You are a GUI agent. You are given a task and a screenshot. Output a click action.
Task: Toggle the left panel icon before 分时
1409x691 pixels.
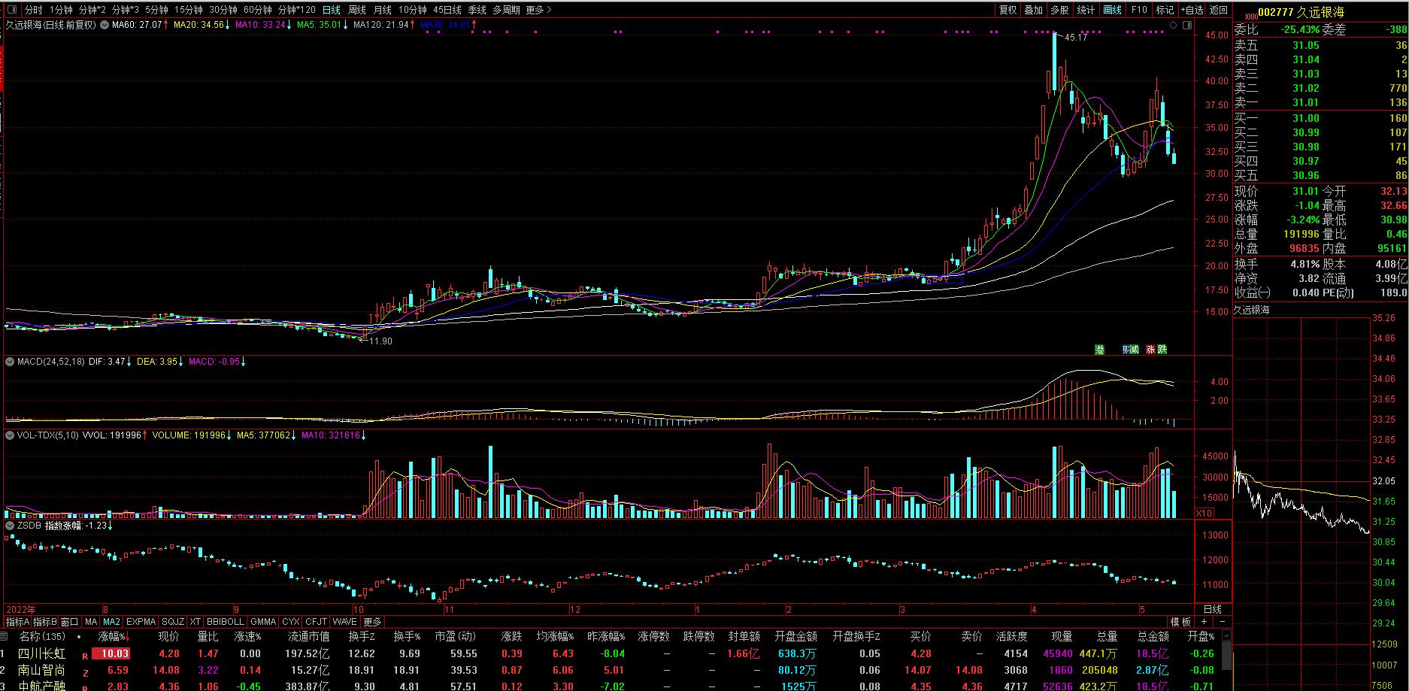tap(11, 10)
